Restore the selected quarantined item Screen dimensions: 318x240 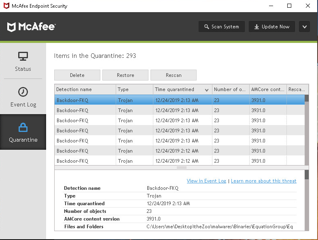(125, 75)
